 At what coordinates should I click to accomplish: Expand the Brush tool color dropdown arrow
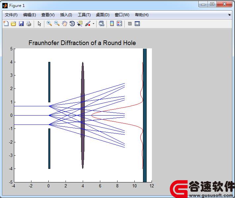coord(94,24)
